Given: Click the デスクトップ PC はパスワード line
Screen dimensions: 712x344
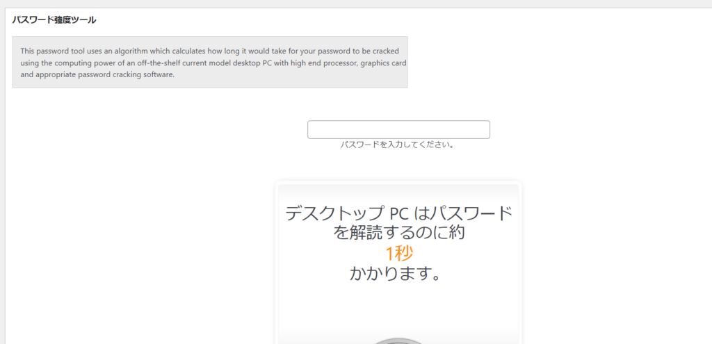Looking at the screenshot, I should point(398,214).
